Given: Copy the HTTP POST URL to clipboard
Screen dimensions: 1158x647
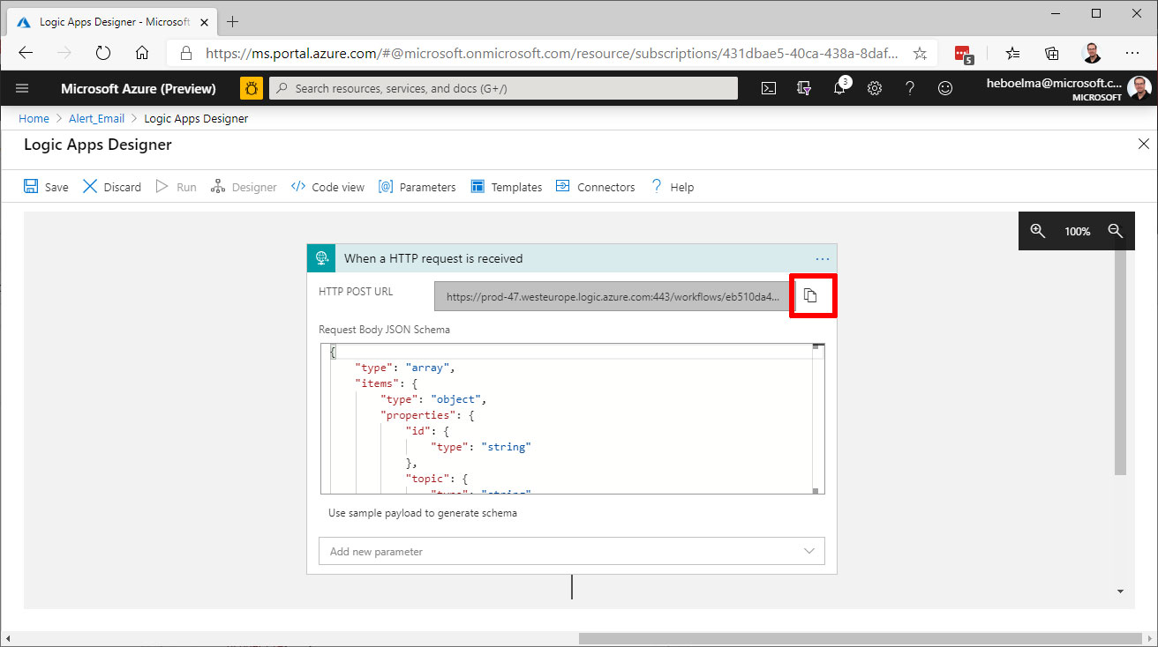Looking at the screenshot, I should pyautogui.click(x=810, y=296).
